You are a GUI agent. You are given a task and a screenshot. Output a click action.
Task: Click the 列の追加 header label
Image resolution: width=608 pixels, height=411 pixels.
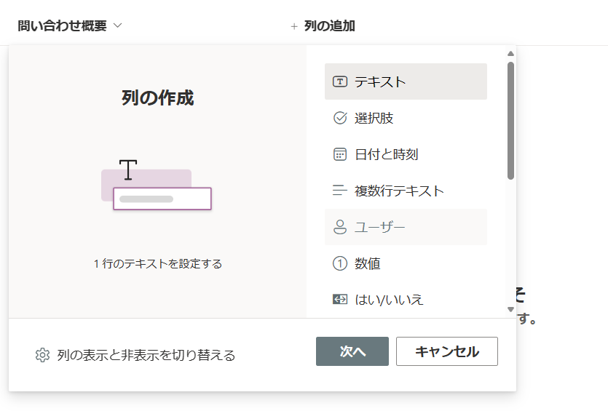pyautogui.click(x=329, y=26)
